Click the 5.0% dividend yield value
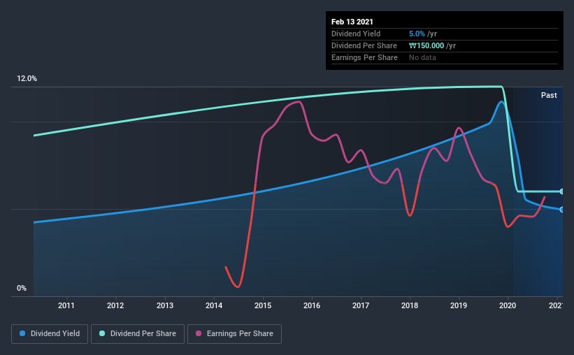Viewport: 574px width, 355px height. (x=417, y=34)
